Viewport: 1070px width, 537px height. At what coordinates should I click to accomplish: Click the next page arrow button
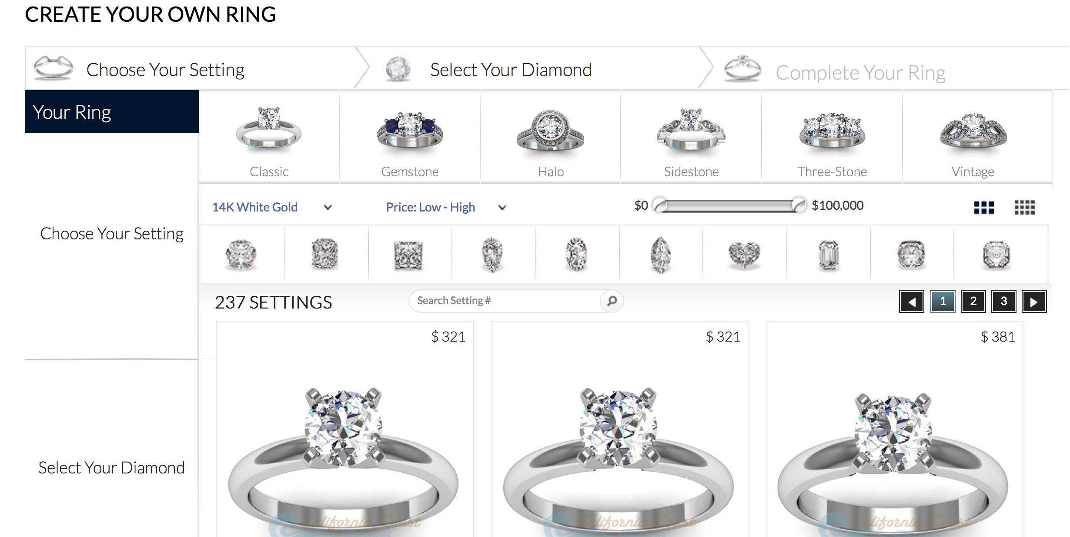[1034, 301]
